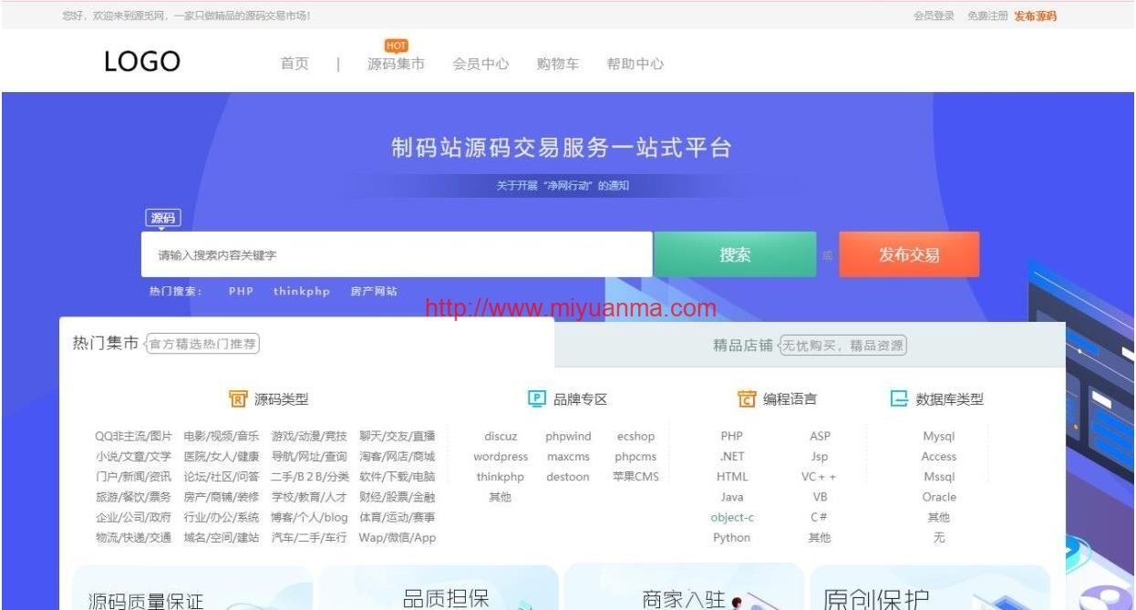Focus the search keyword input field

[397, 254]
